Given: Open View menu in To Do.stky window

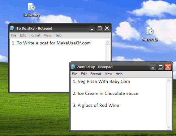Looking at the screenshot, I should coord(47,35).
